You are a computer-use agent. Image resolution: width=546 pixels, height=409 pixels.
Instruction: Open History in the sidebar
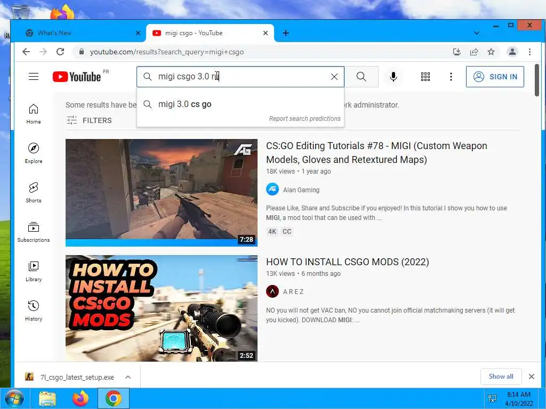pyautogui.click(x=34, y=310)
